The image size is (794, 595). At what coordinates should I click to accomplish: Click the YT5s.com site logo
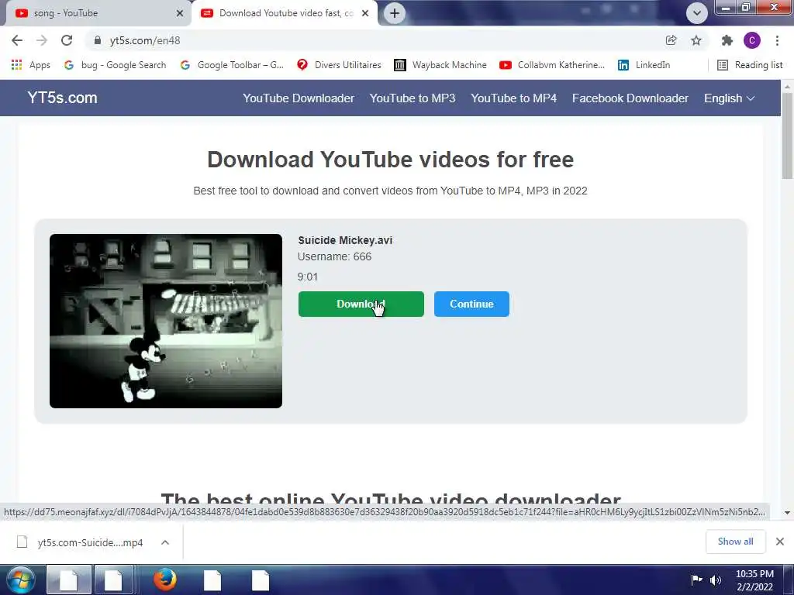point(62,98)
